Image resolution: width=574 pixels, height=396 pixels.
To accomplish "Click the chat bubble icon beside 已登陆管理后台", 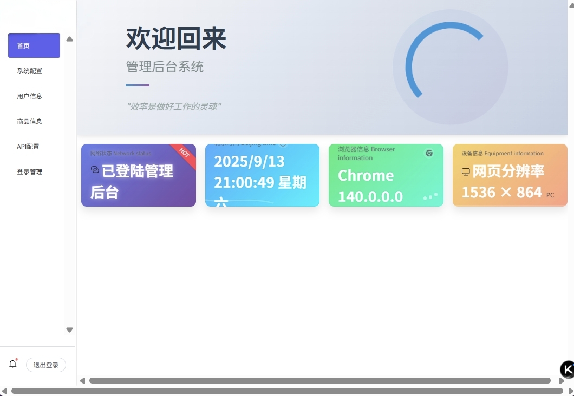I will [95, 170].
